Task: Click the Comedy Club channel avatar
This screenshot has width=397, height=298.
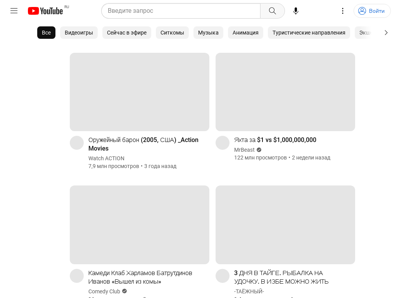Action: coord(77,276)
